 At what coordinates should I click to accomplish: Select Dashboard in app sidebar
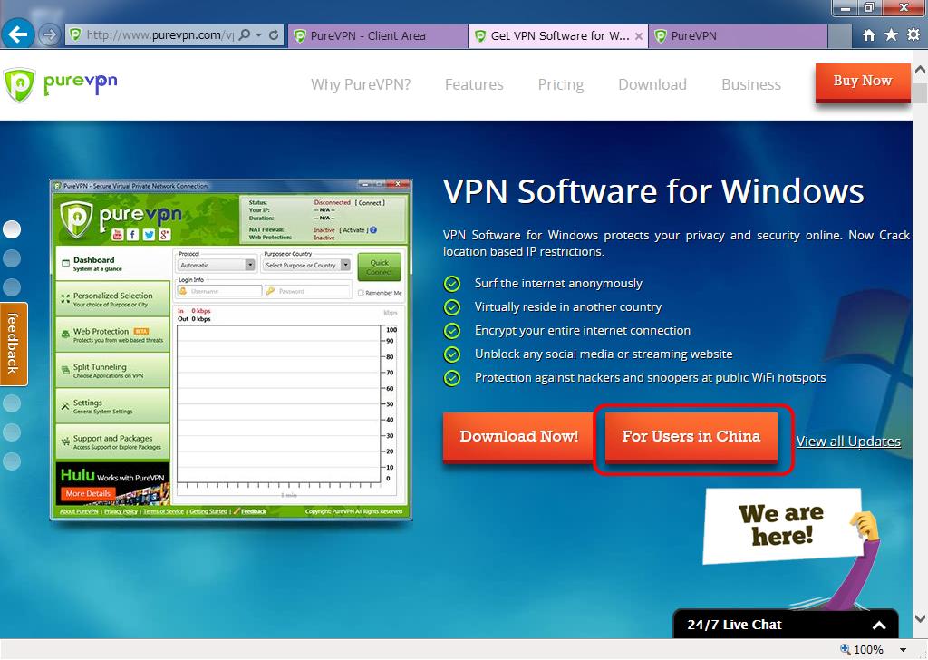pyautogui.click(x=112, y=264)
